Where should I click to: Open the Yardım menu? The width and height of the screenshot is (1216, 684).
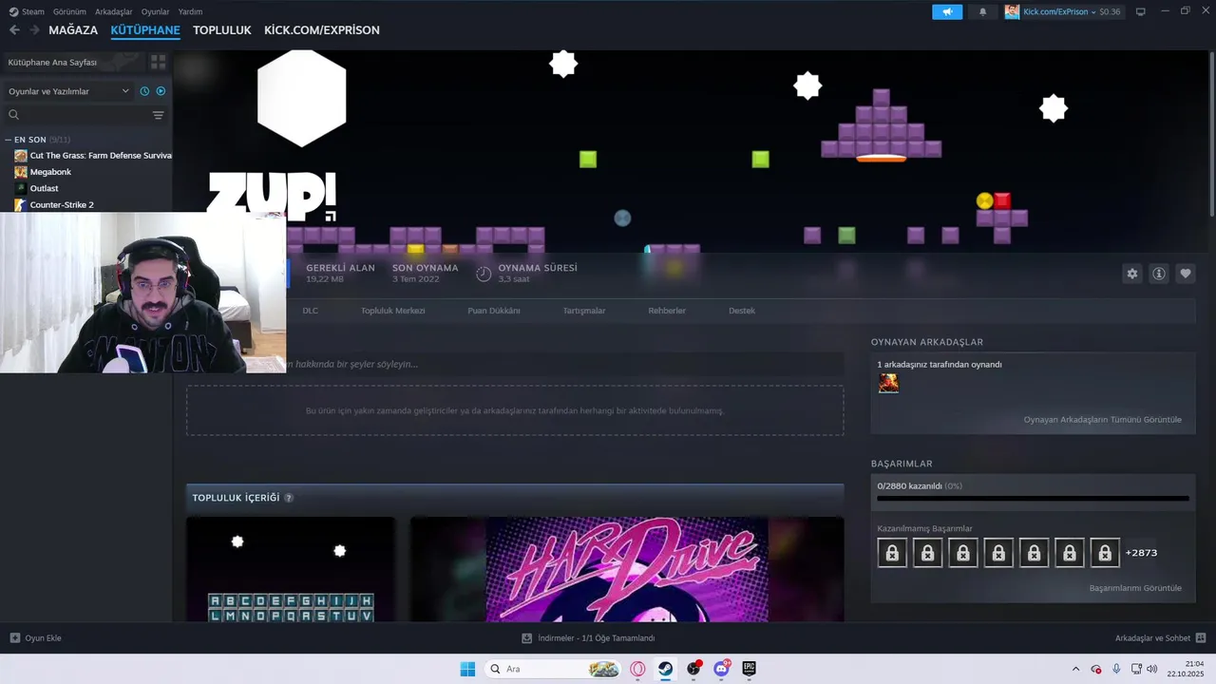(190, 11)
